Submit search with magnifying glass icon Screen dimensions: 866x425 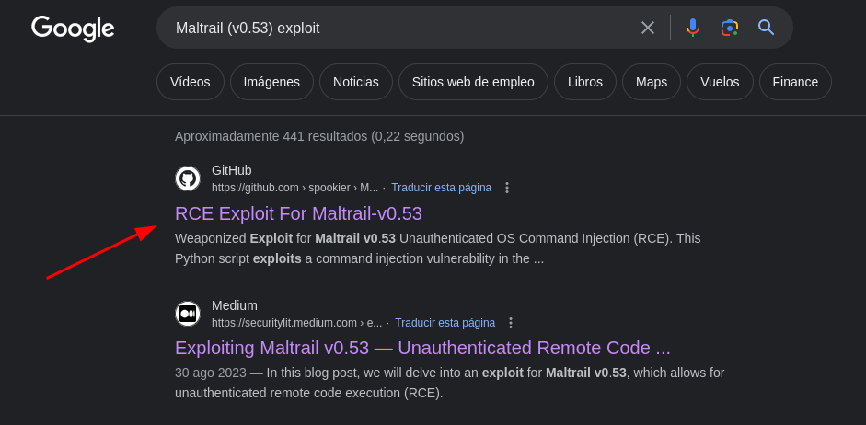click(766, 28)
